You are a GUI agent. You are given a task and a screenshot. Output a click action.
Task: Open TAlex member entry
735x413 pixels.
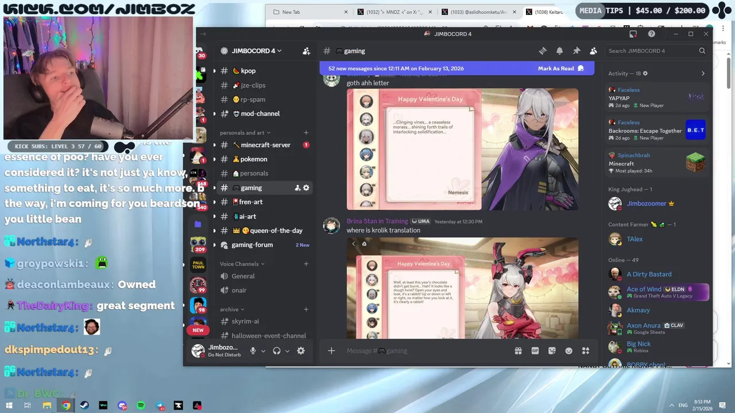[657, 239]
